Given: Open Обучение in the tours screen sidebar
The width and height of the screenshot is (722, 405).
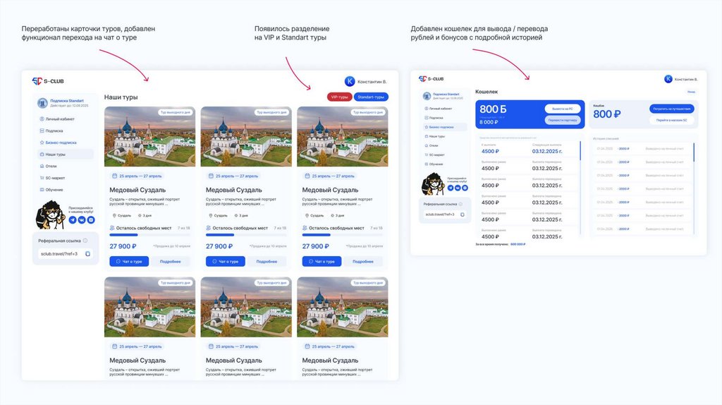Looking at the screenshot, I should tap(51, 190).
